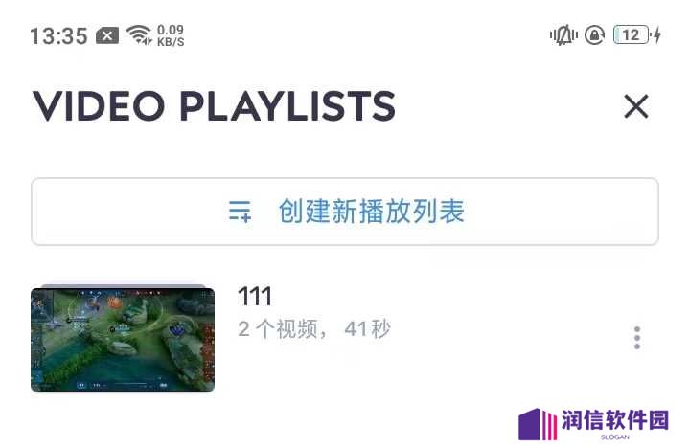
Task: Tap the battery indicator showing 12
Action: pyautogui.click(x=632, y=35)
